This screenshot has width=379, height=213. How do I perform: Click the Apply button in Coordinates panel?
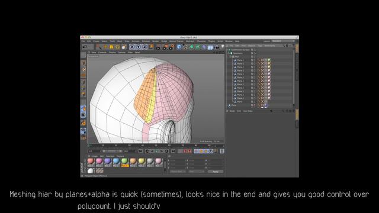[216, 172]
